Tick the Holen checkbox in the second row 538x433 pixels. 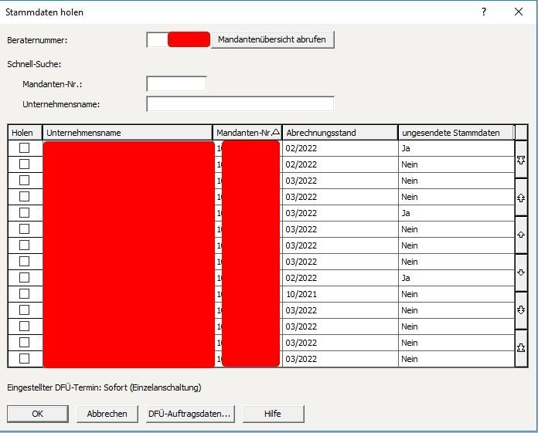pos(25,164)
